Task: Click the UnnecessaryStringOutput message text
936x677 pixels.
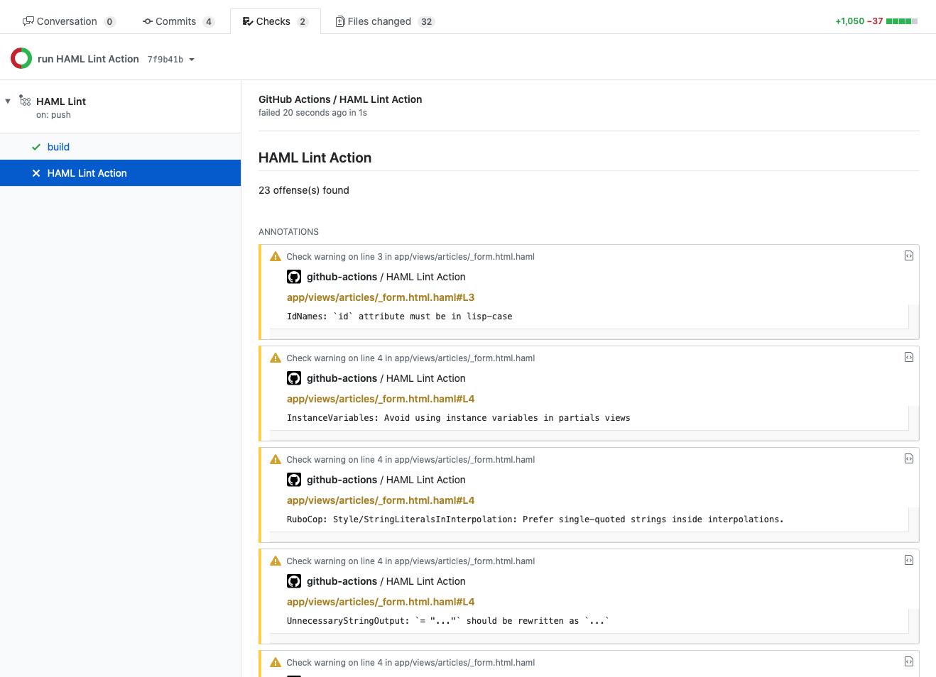Action: [x=447, y=621]
